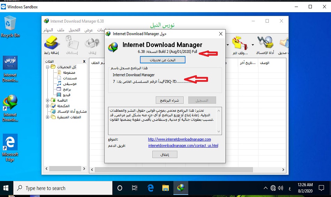Collapse the All Downloads (كل التحميلات) node
The height and width of the screenshot is (197, 331).
tap(47, 67)
